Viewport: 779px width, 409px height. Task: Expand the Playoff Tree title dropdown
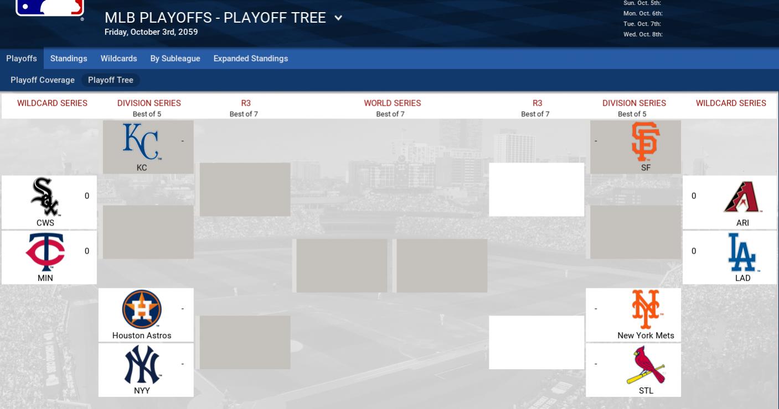click(338, 18)
